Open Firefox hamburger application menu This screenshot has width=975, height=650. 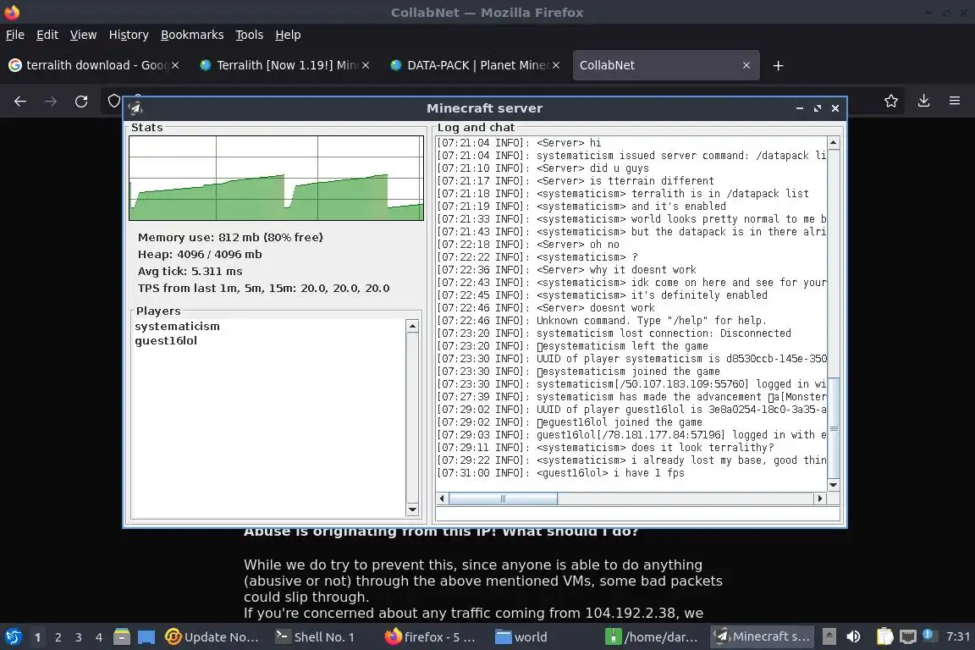coord(955,101)
